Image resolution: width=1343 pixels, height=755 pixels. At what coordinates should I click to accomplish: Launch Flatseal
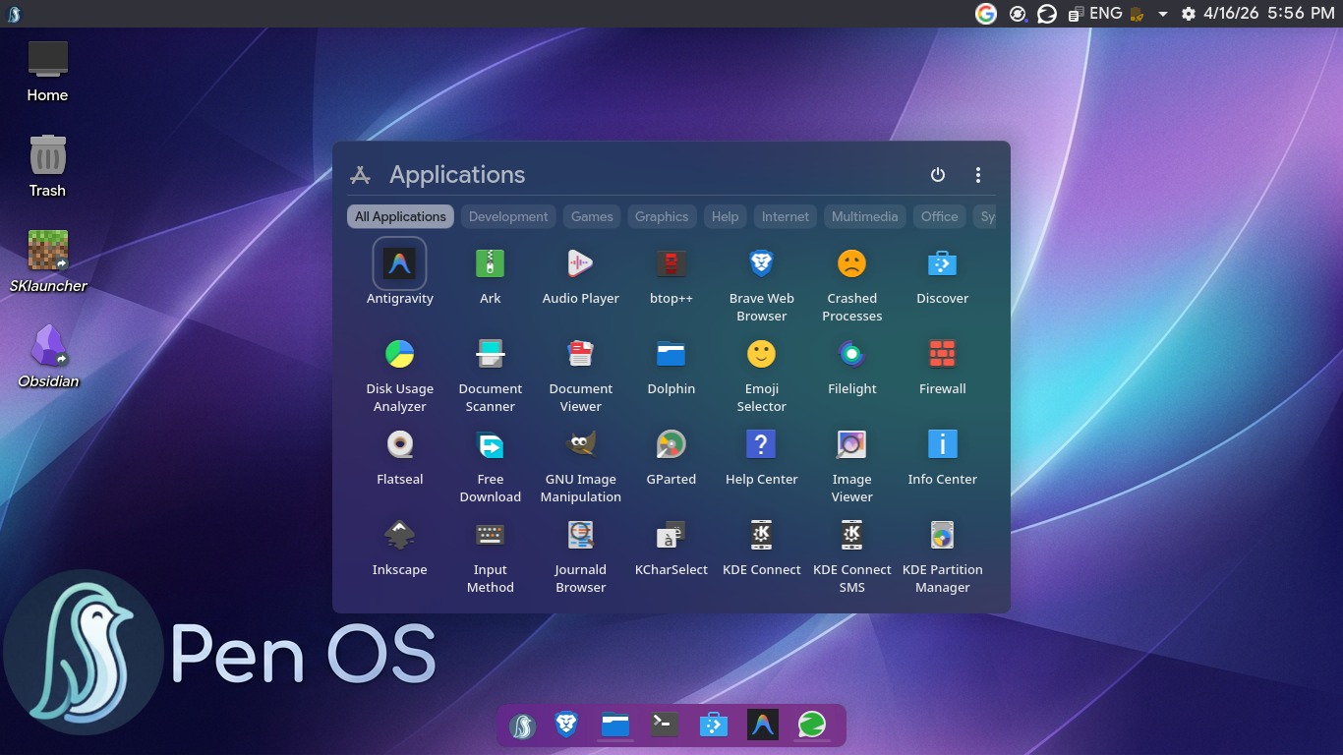click(x=399, y=453)
